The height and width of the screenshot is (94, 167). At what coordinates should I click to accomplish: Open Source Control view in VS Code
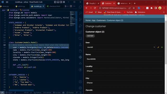[x=80, y=20]
